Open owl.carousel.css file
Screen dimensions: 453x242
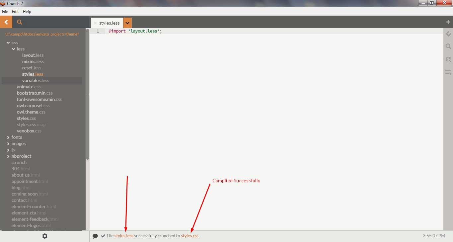tap(33, 106)
